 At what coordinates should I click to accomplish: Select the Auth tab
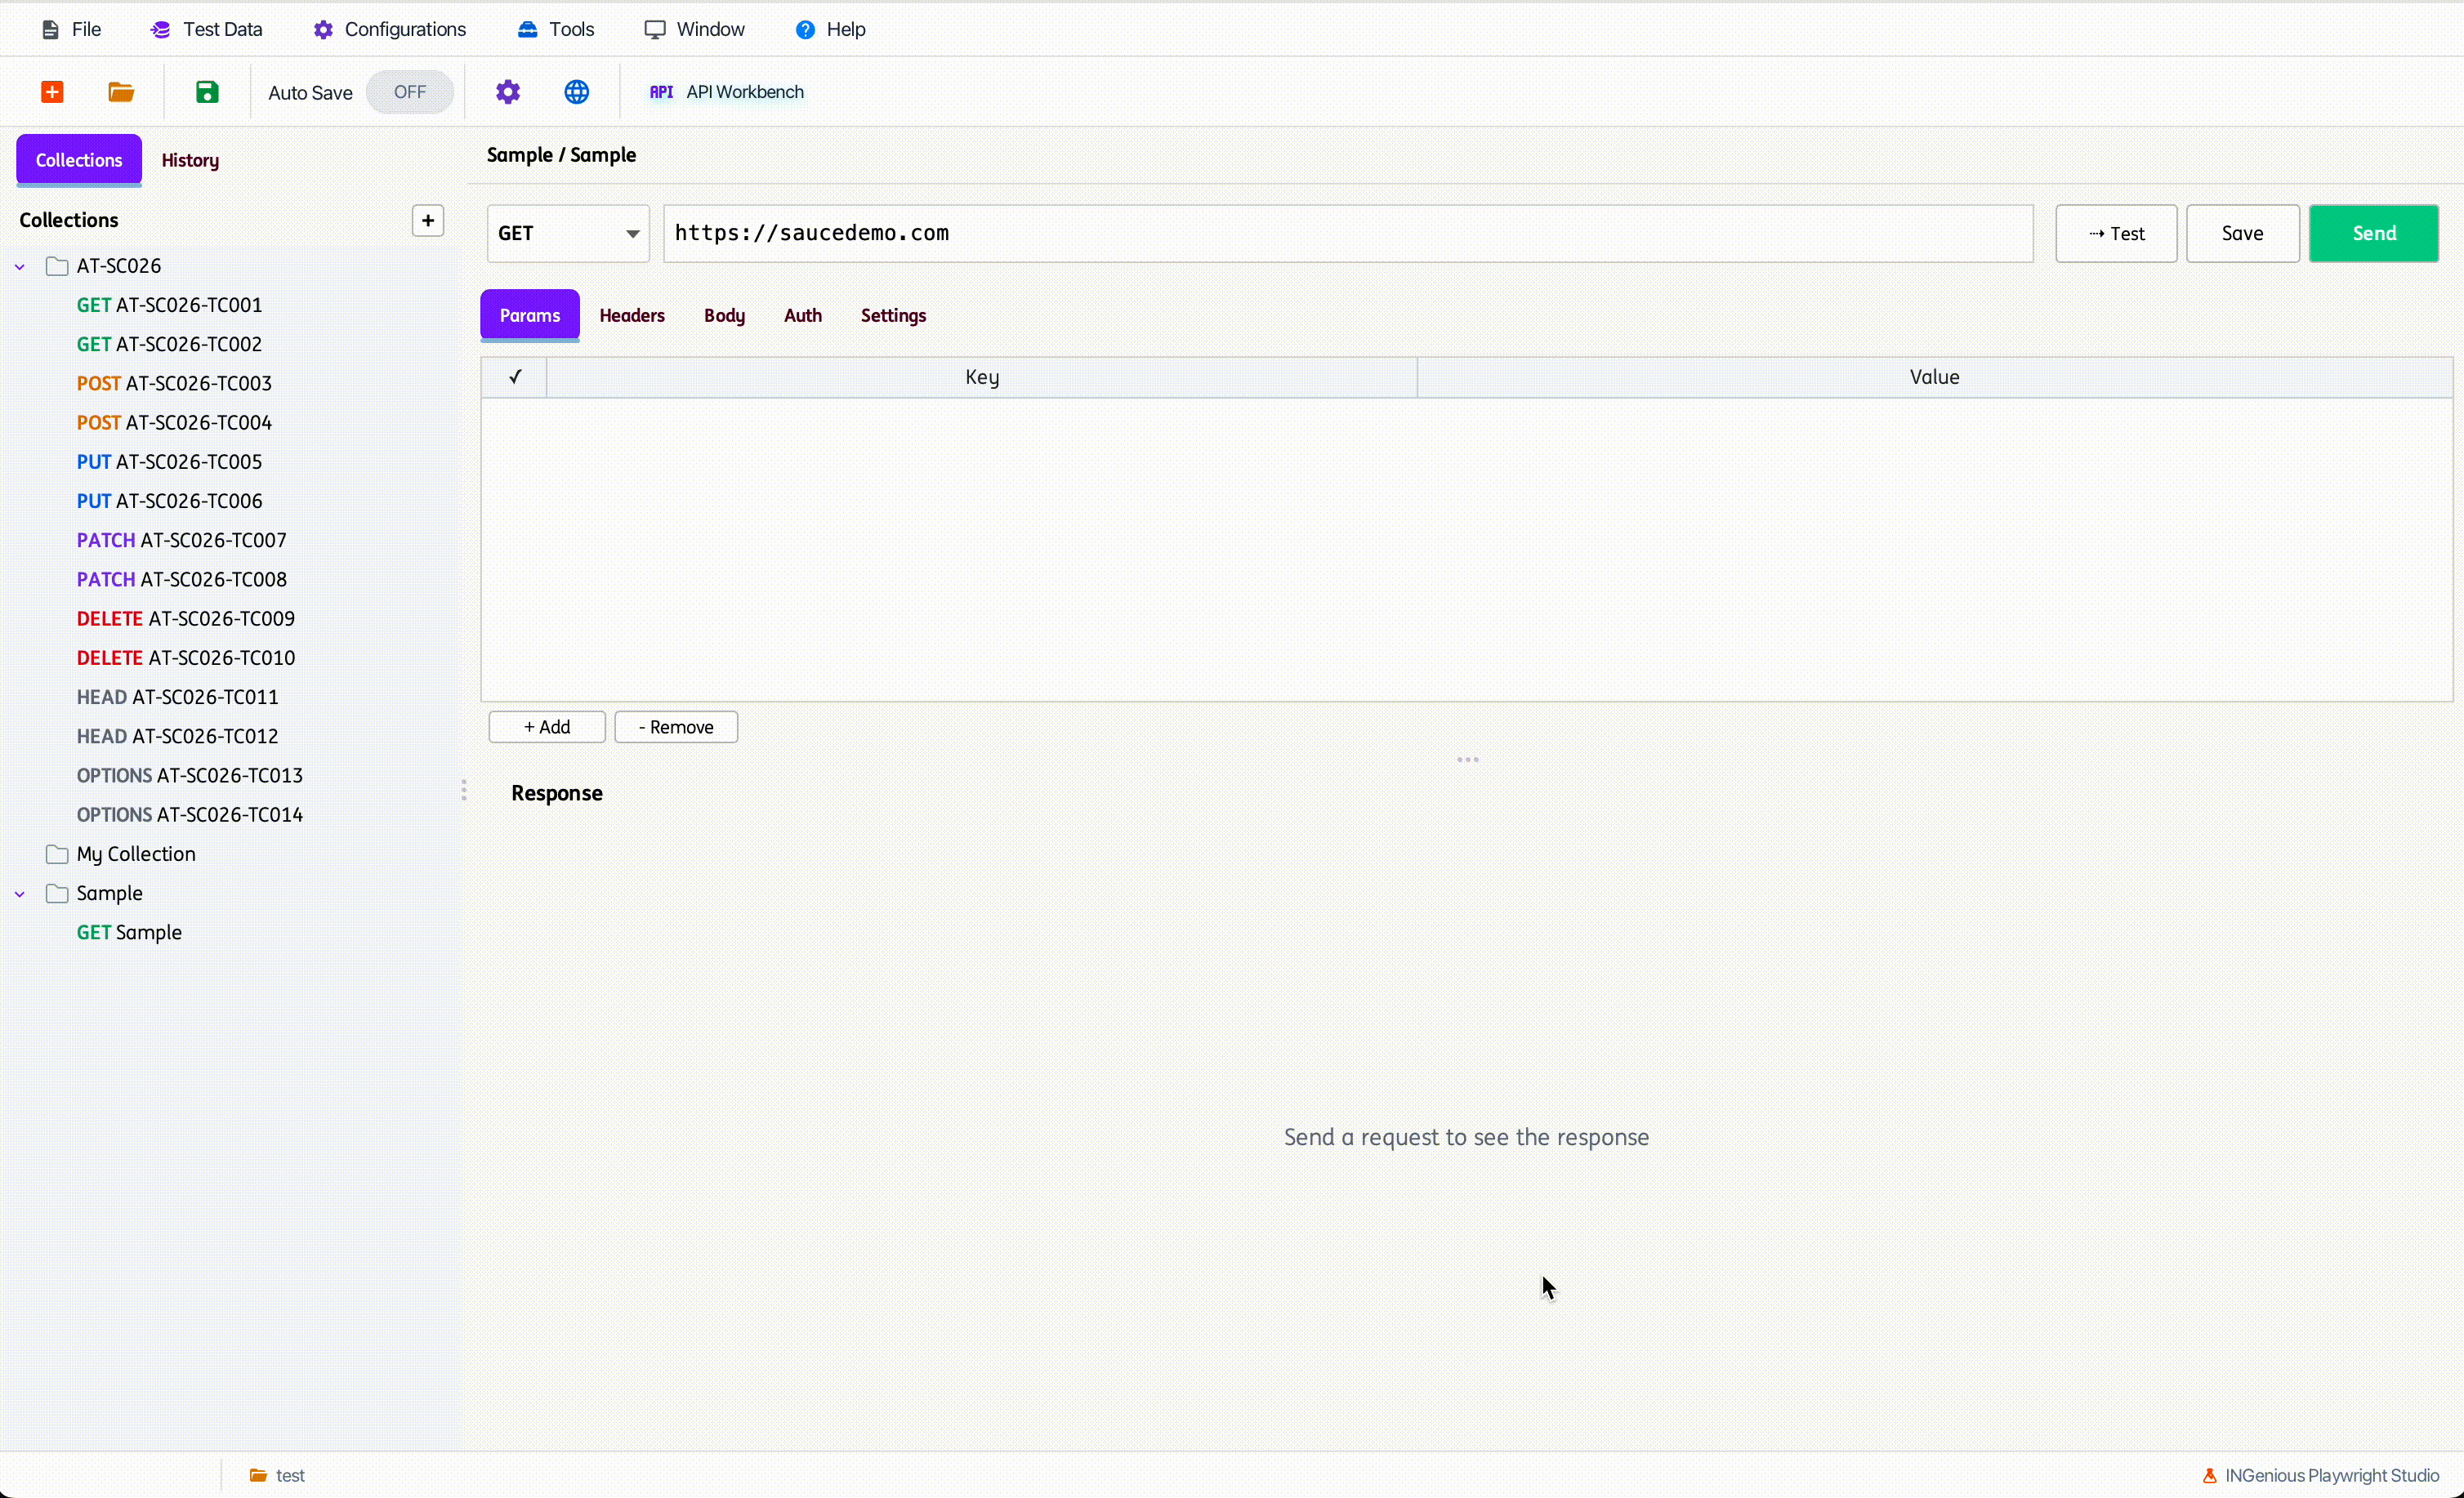click(x=803, y=315)
